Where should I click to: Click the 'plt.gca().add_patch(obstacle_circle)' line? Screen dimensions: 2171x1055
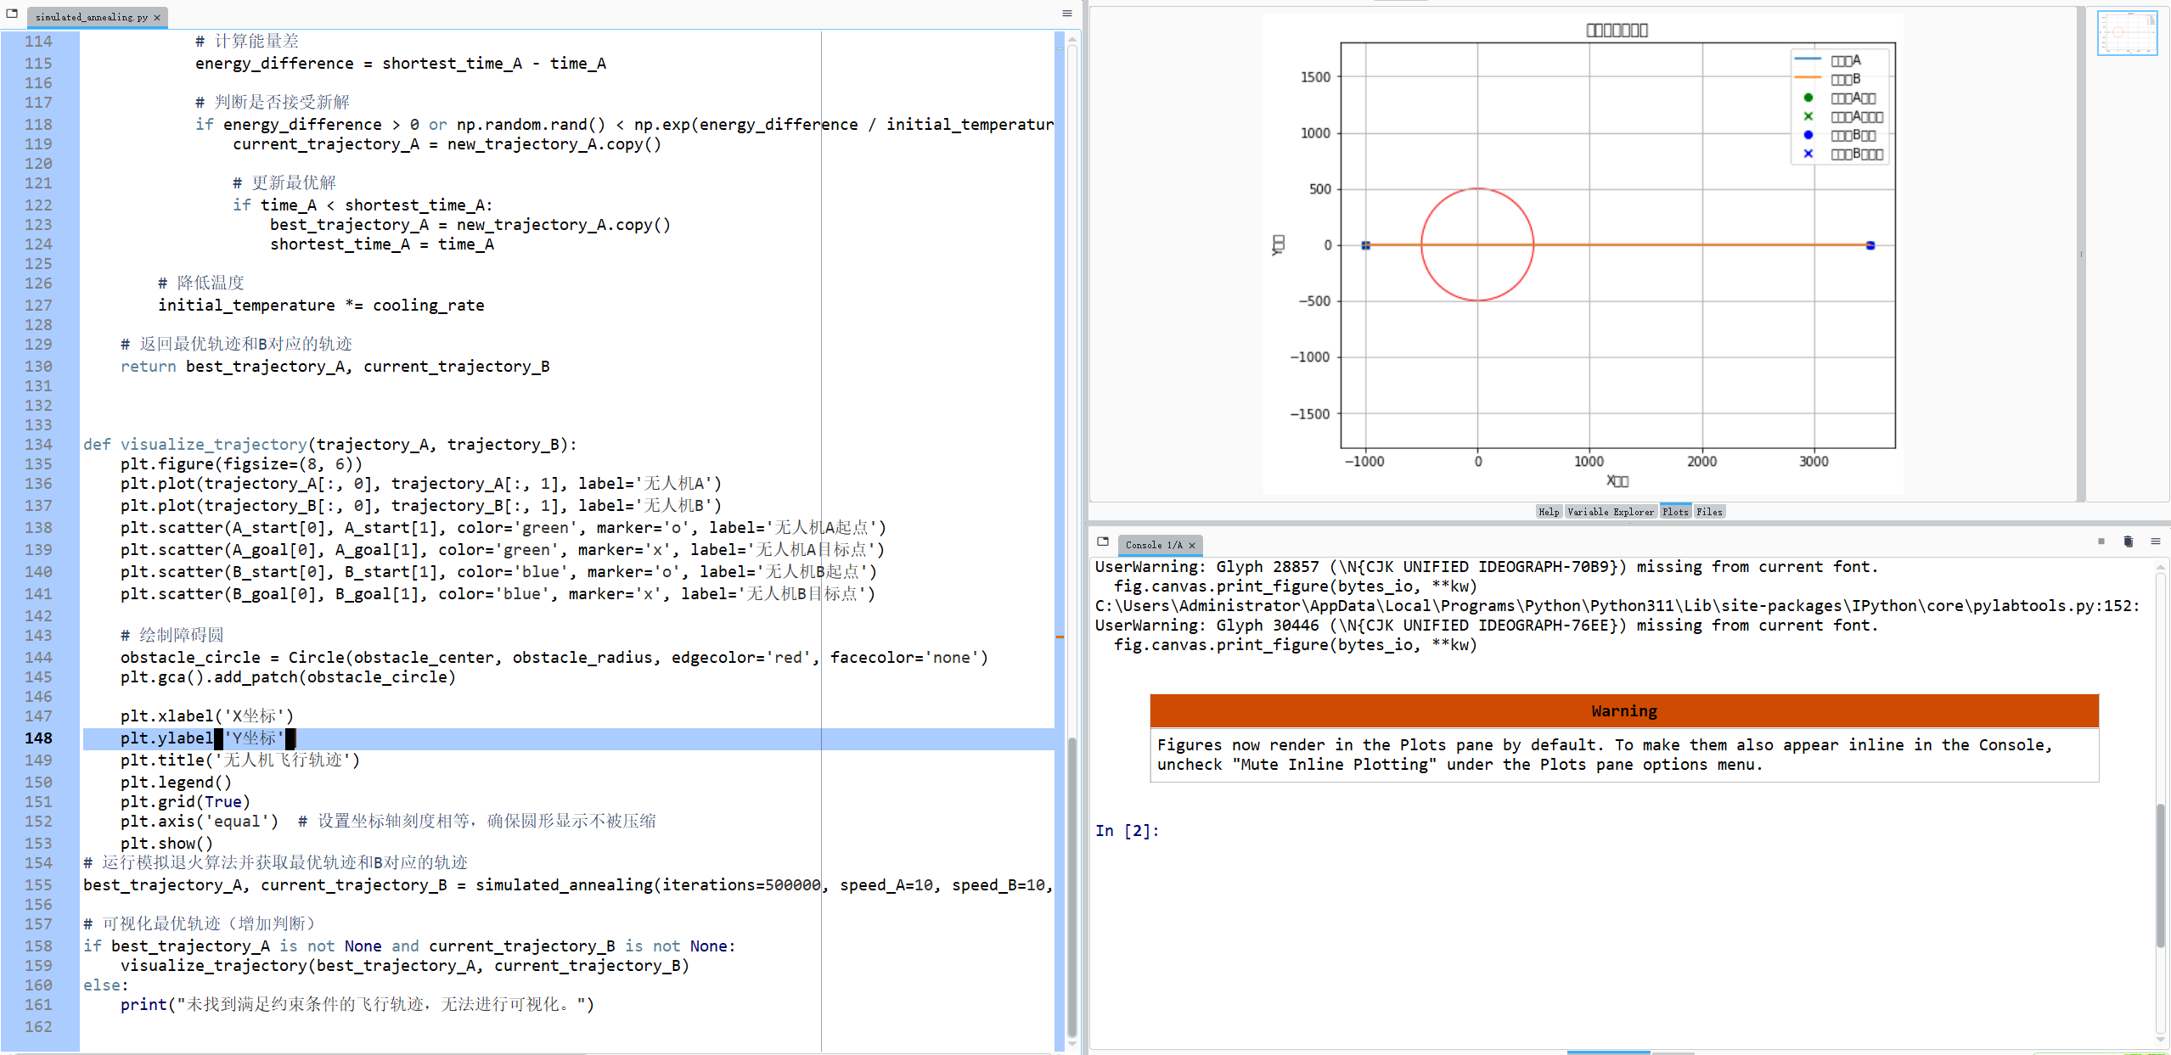coord(288,677)
